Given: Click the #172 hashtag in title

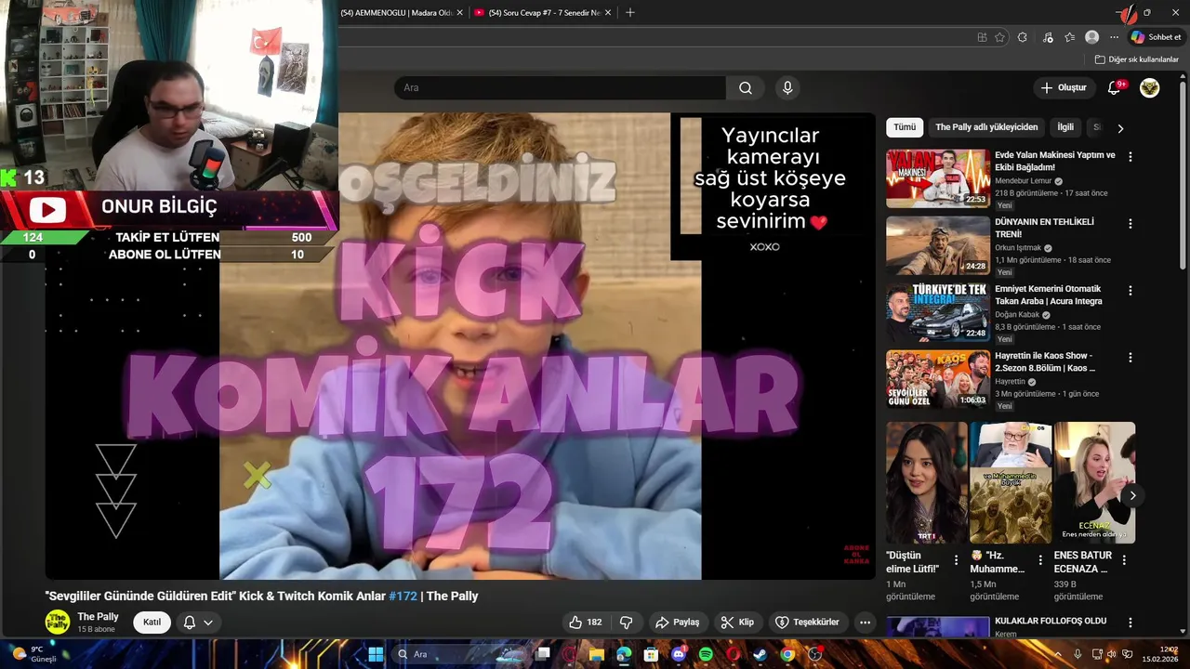Looking at the screenshot, I should [x=403, y=596].
